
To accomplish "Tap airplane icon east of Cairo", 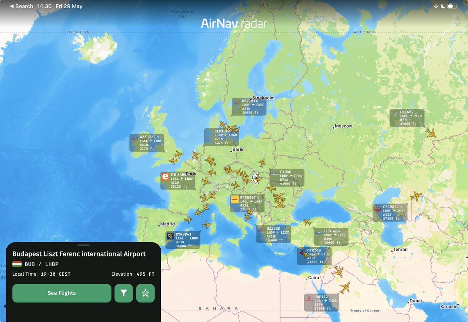I will click(x=338, y=272).
